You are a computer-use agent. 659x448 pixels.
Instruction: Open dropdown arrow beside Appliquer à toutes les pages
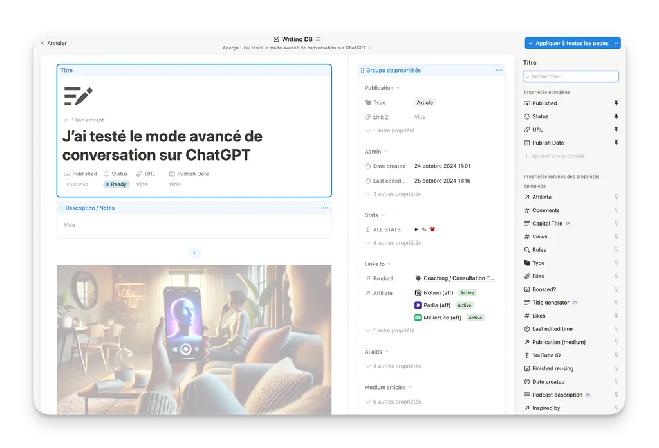(617, 43)
